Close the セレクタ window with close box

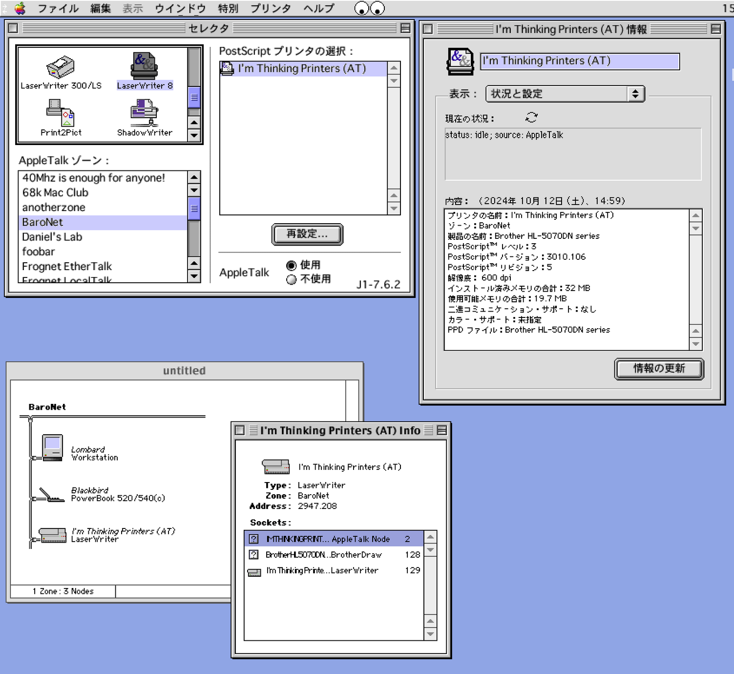click(x=13, y=28)
